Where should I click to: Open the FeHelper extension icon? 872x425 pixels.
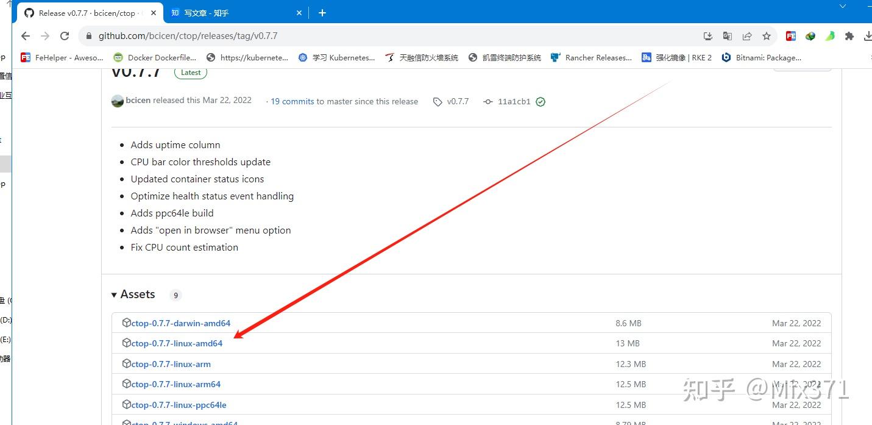click(790, 36)
